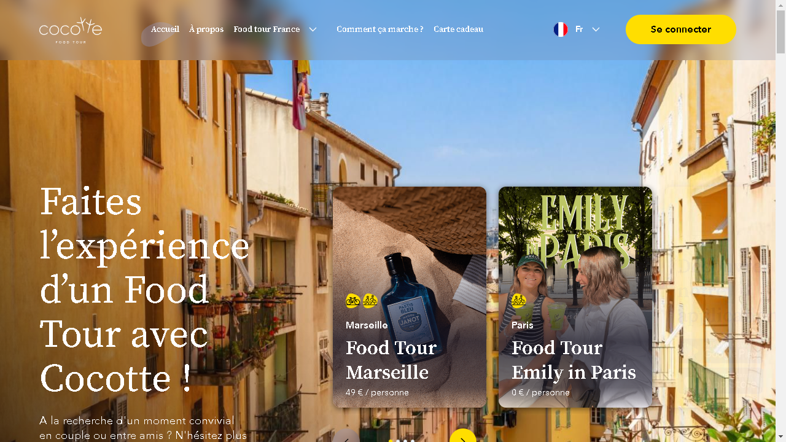Go to the next carousel slide arrow
The width and height of the screenshot is (786, 442).
463,438
